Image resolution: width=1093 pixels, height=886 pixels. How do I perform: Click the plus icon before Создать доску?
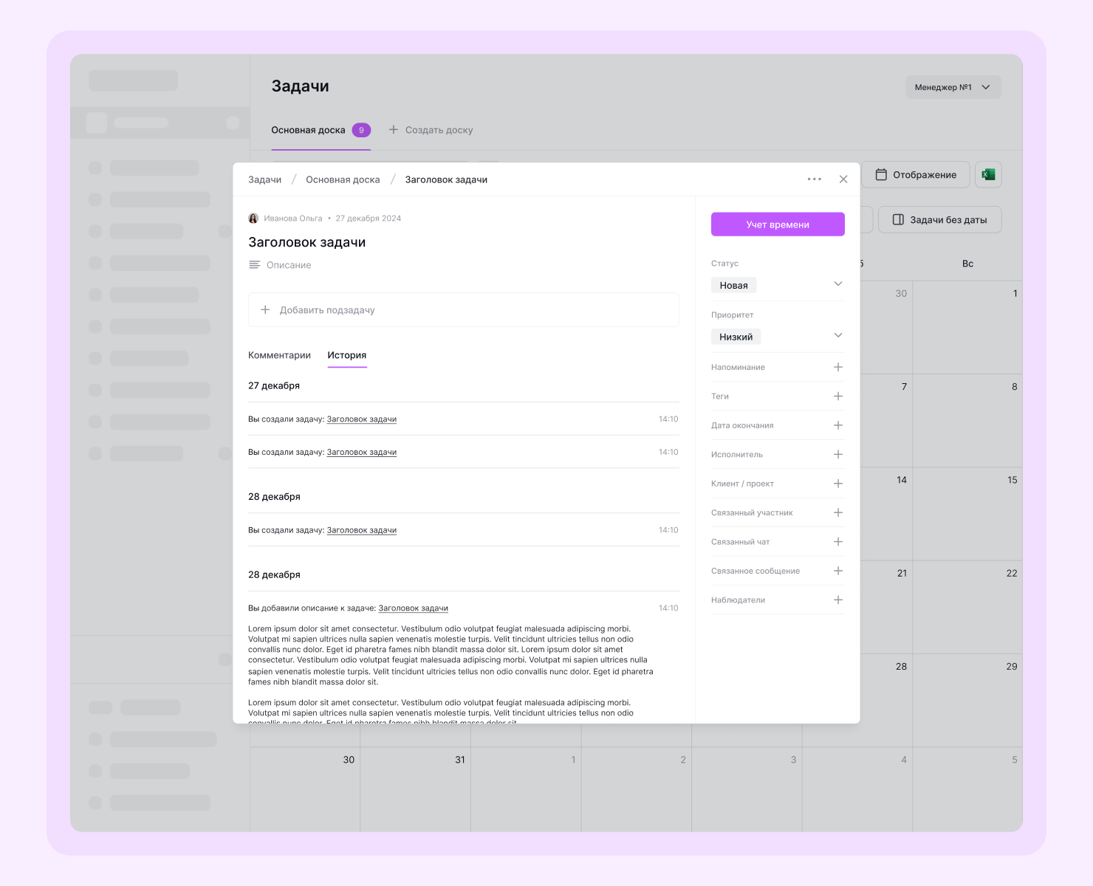point(394,130)
